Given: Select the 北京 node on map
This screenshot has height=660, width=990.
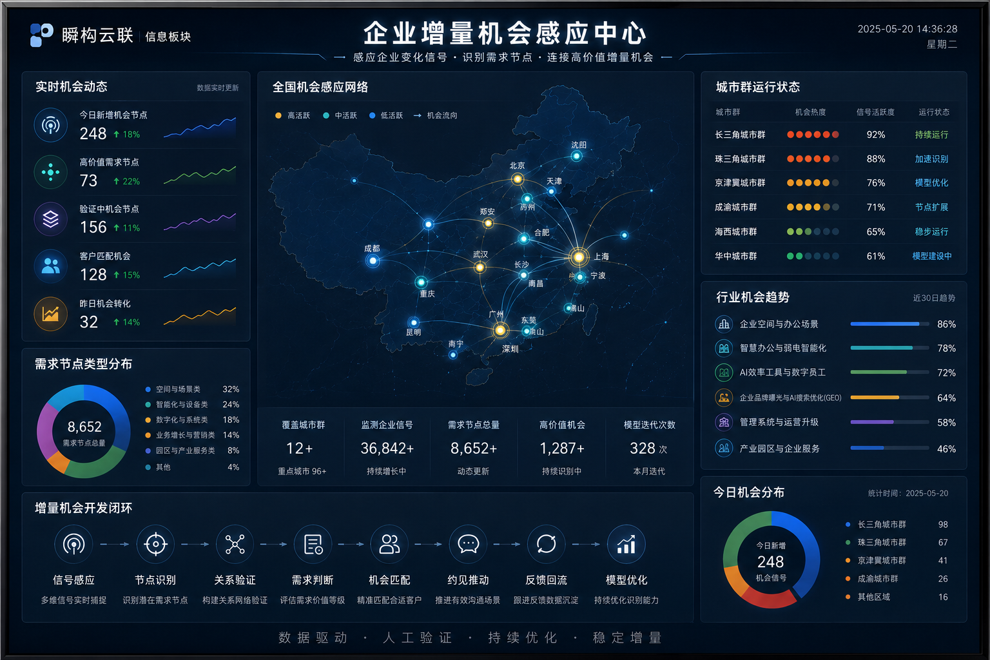Looking at the screenshot, I should pos(517,179).
